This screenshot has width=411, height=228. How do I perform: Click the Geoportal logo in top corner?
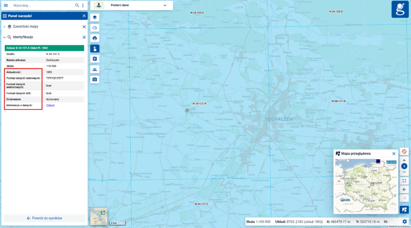[400, 9]
